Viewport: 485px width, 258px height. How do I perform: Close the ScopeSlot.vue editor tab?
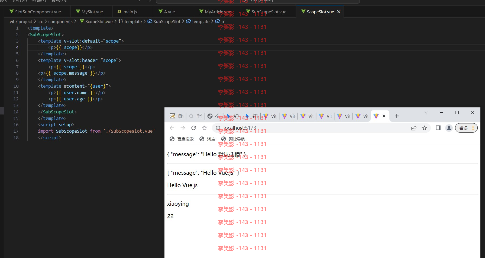339,12
